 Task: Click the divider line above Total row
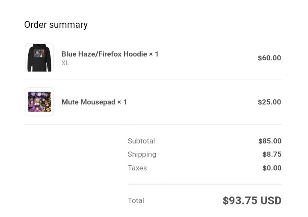tap(204, 184)
